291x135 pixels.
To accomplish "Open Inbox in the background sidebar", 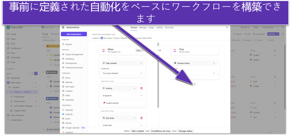I will pyautogui.click(x=12, y=39).
